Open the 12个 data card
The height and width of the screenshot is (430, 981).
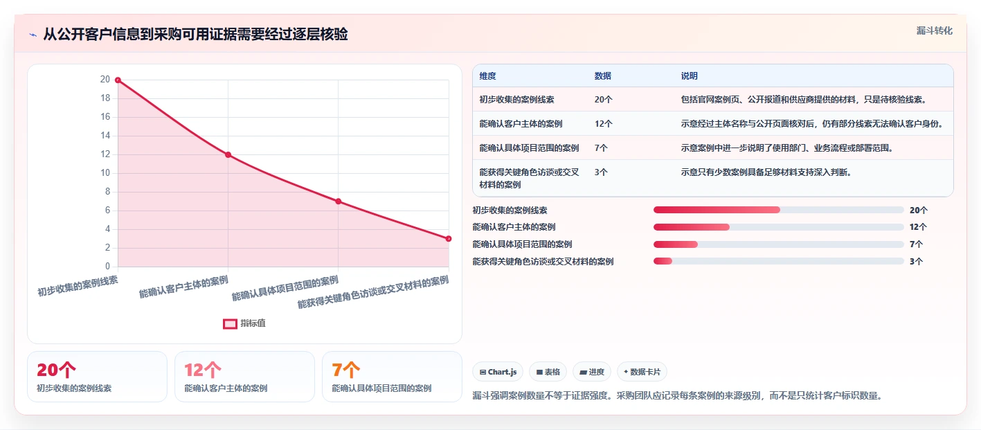coord(244,377)
